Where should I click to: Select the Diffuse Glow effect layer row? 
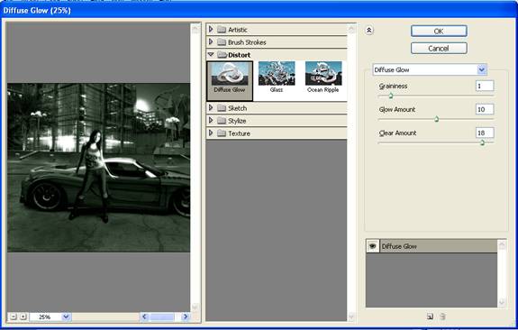(x=432, y=246)
